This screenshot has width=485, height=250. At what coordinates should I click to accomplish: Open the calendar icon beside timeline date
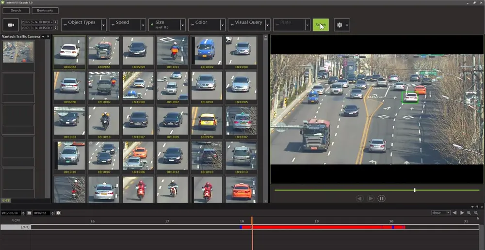pyautogui.click(x=29, y=213)
